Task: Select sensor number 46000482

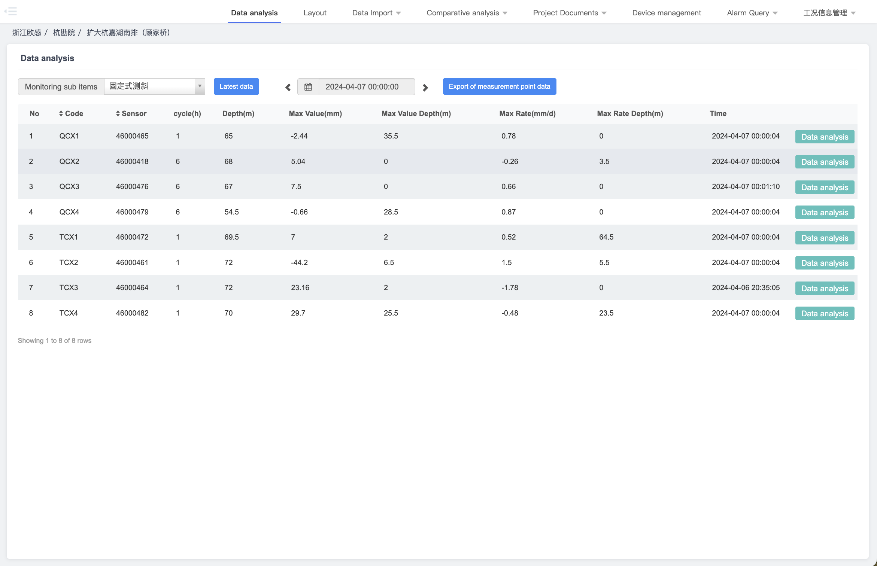Action: (x=132, y=313)
